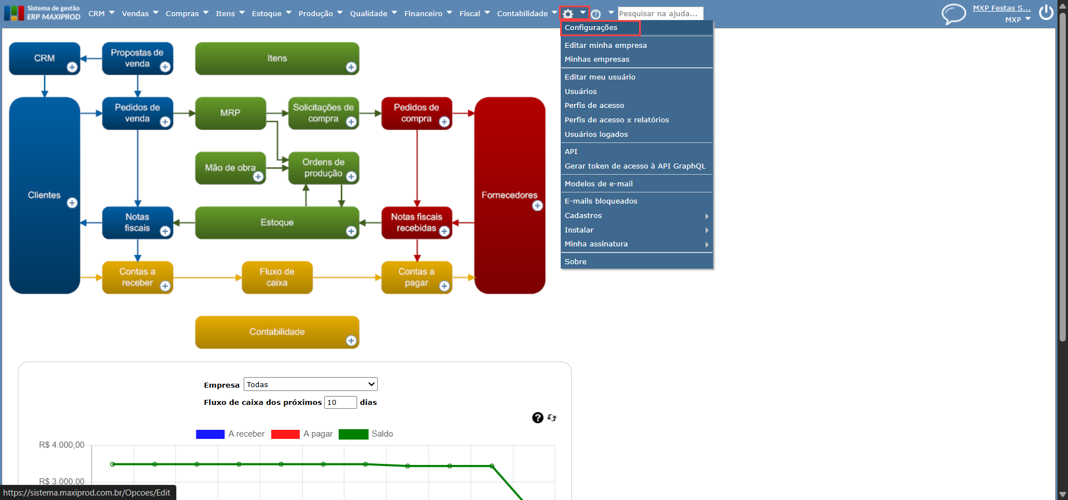Click the Fluxo de caixa flow block

[x=277, y=278]
